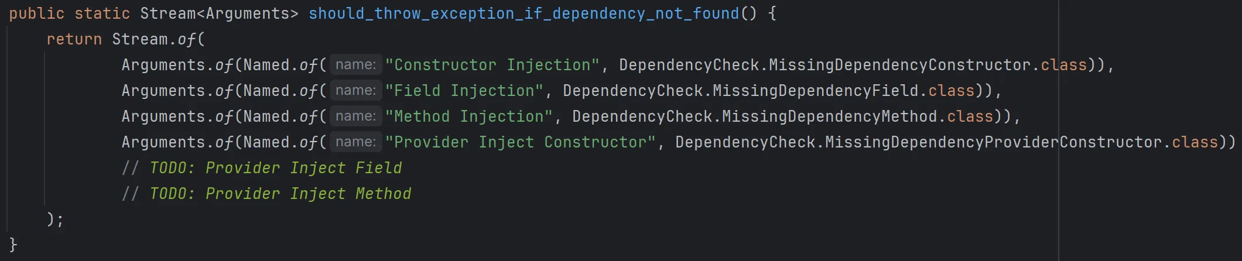Click the return keyword
The width and height of the screenshot is (1242, 261).
pyautogui.click(x=74, y=39)
